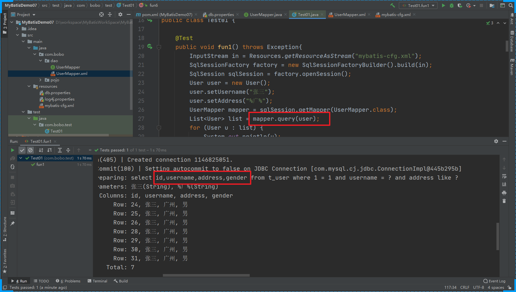Click the run gutter icon on line 19
Viewport: 516px width, 292px height.
(x=149, y=47)
